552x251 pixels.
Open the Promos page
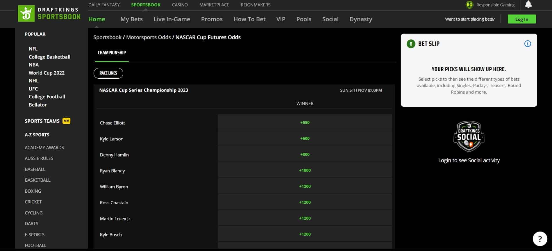click(212, 19)
